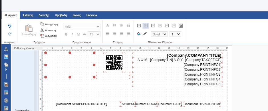Select the text label tool in sidebar

coord(6,49)
